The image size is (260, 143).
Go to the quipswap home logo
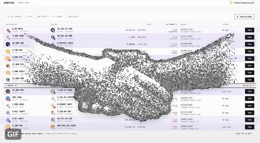[9, 3]
